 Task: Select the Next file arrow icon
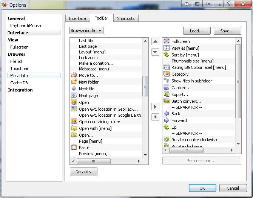coord(74,88)
